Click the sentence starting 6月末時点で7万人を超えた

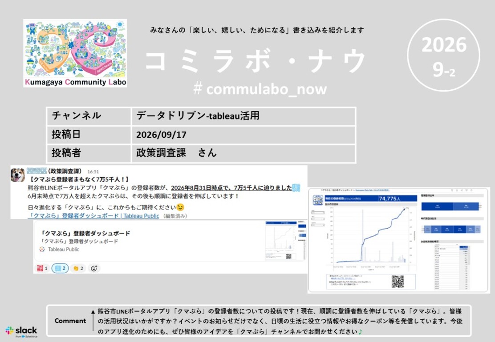[x=134, y=196]
